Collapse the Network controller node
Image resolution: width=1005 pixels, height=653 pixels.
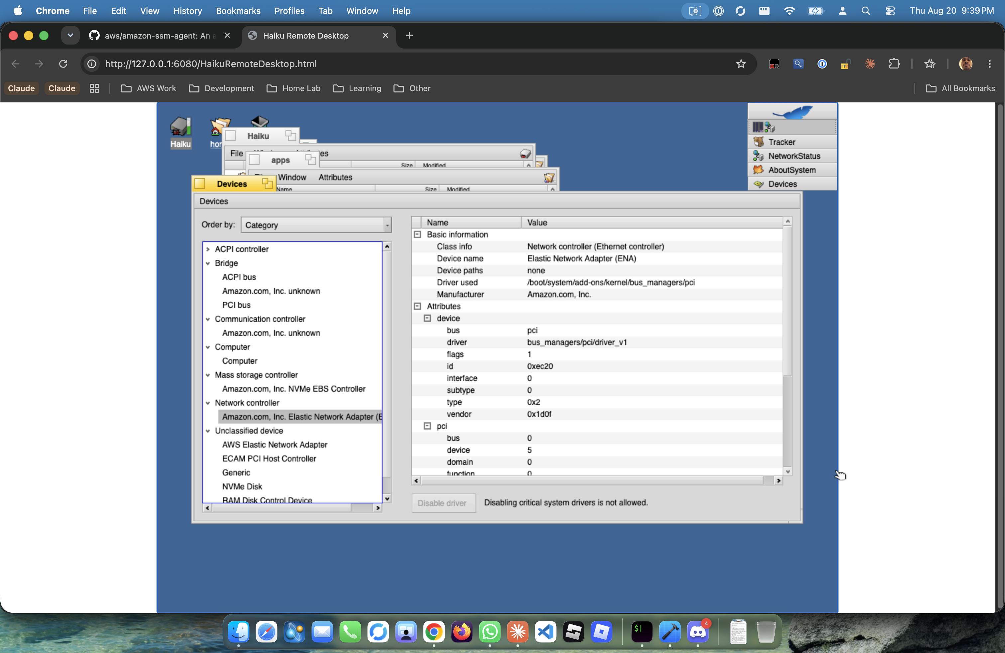click(208, 403)
